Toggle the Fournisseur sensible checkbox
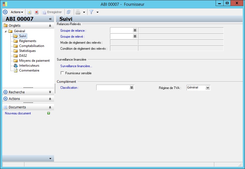 [x=62, y=73]
